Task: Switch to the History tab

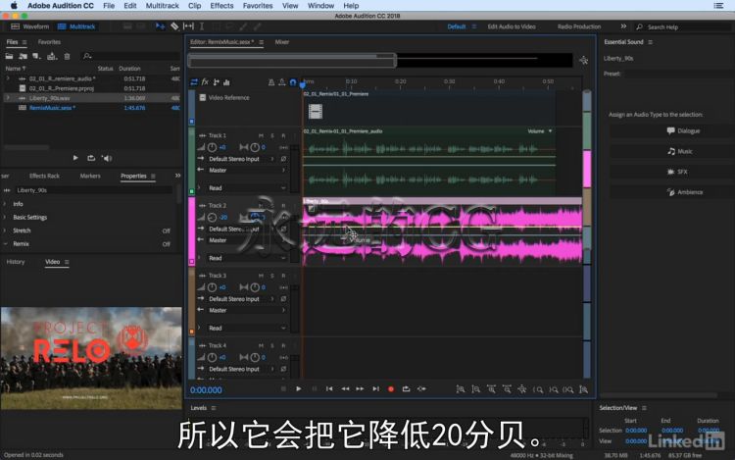Action: (x=16, y=262)
